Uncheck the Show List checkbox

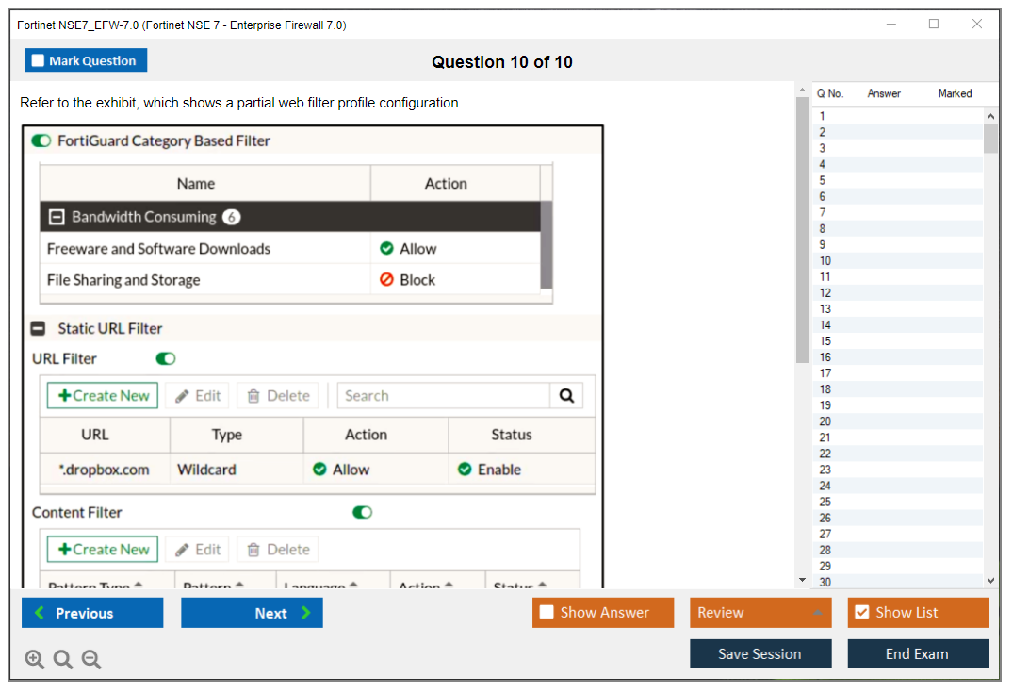coord(861,613)
